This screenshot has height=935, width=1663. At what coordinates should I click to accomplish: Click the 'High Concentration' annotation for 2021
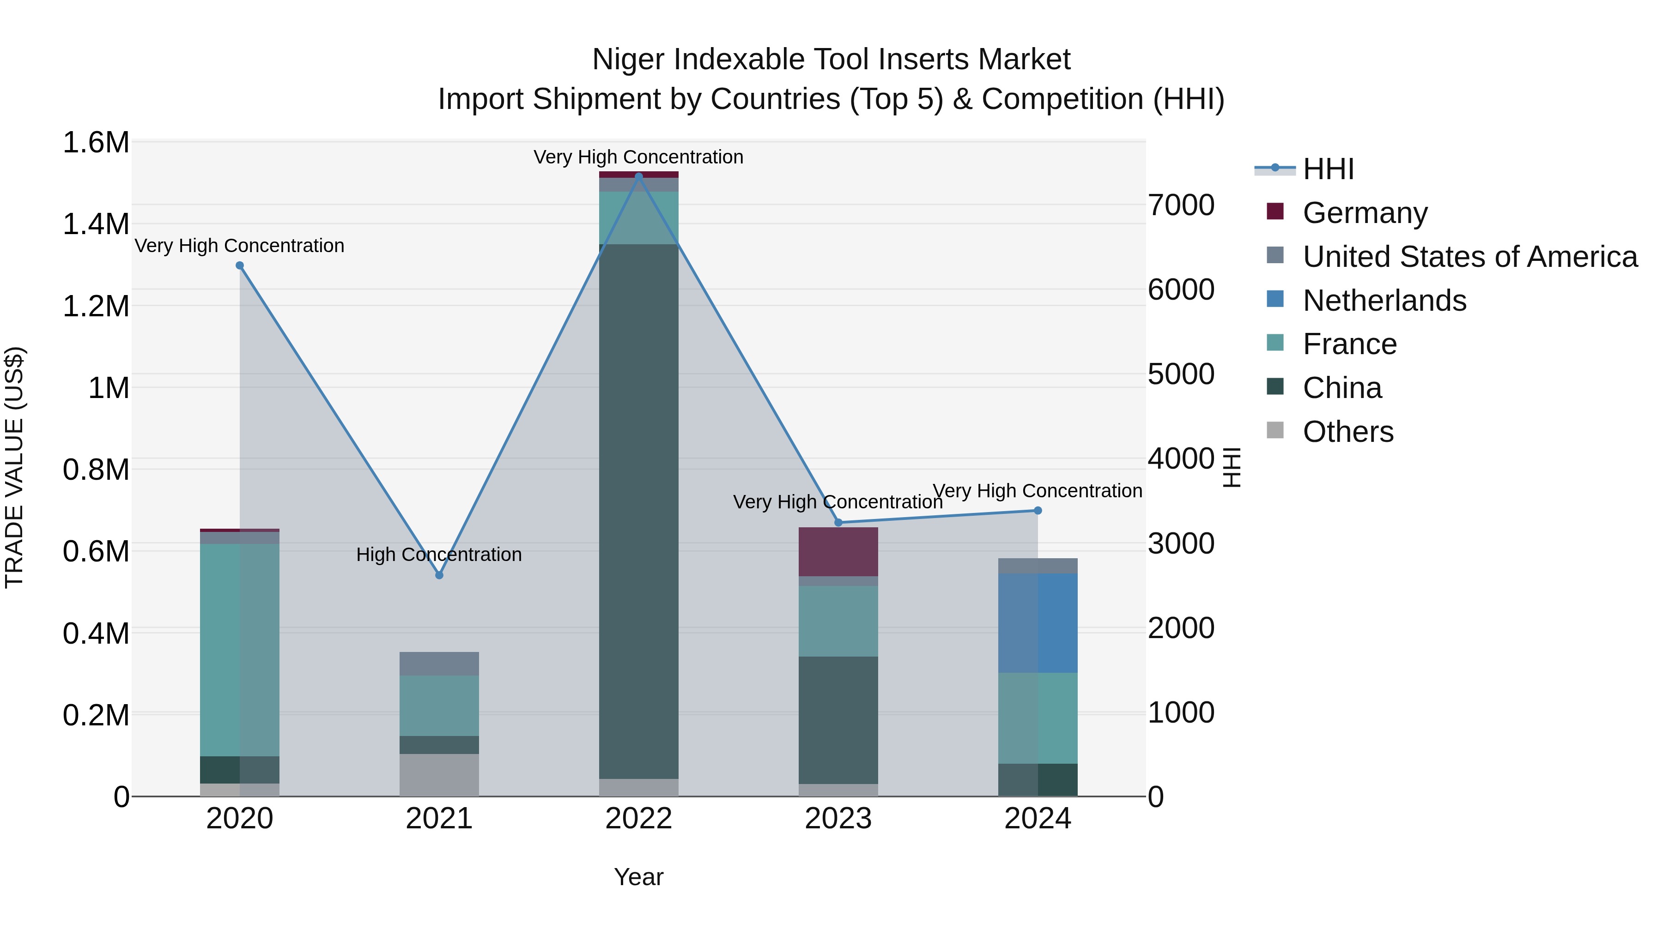click(x=439, y=554)
